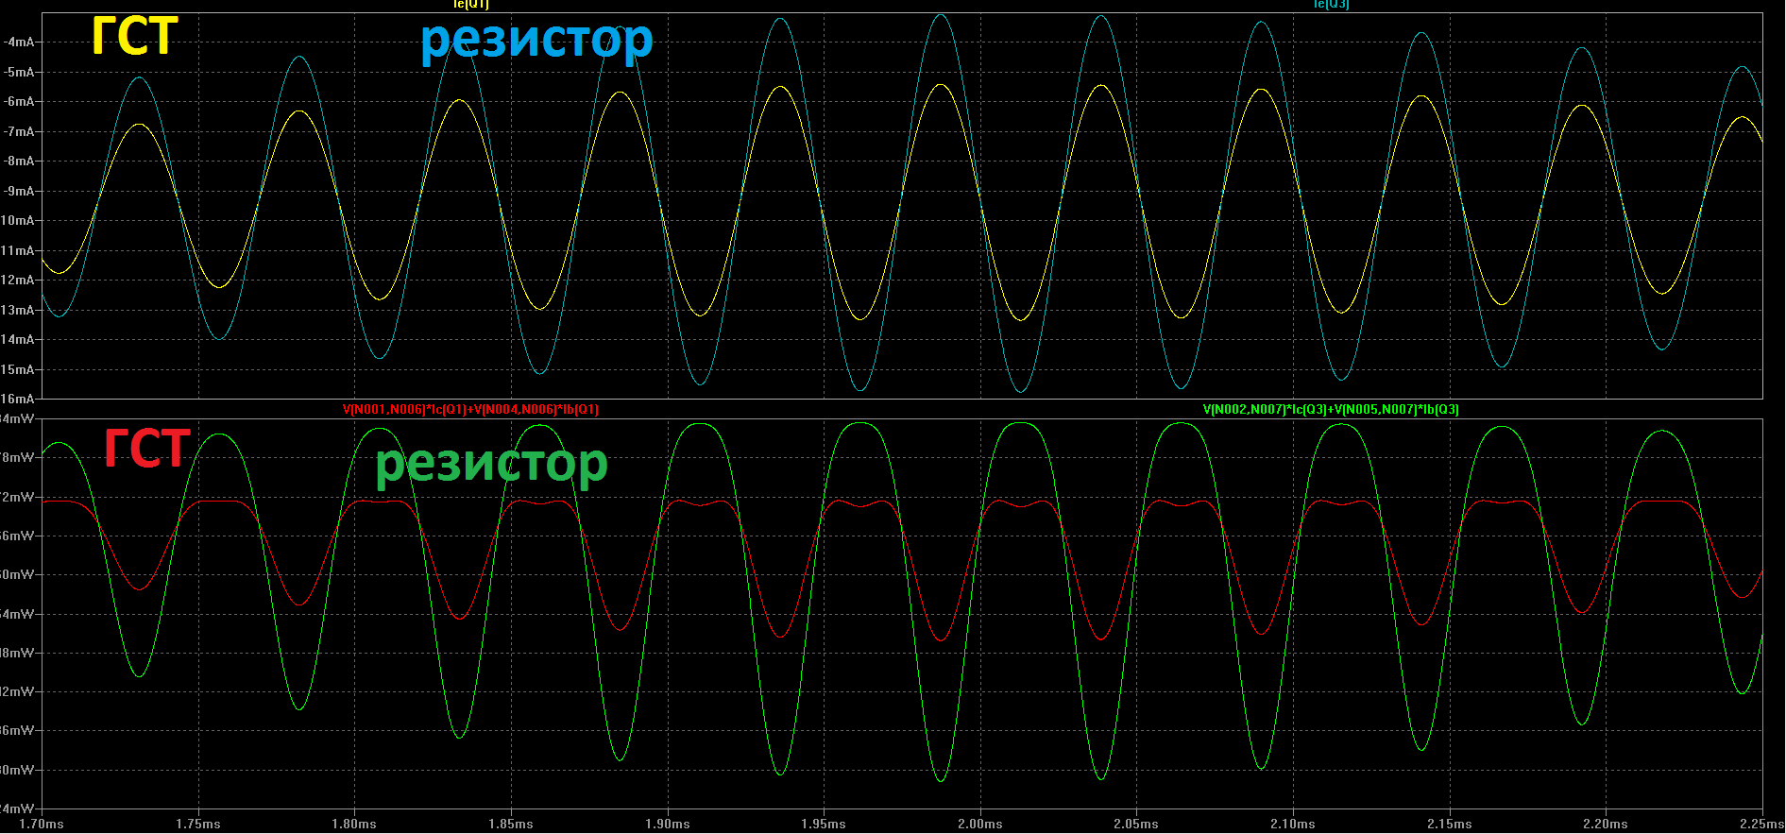This screenshot has width=1786, height=834.
Task: Click the -8mA current axis label
Action: (18, 161)
